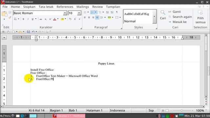
Task: Switch to the Review ribbon tab
Action: coord(97,7)
